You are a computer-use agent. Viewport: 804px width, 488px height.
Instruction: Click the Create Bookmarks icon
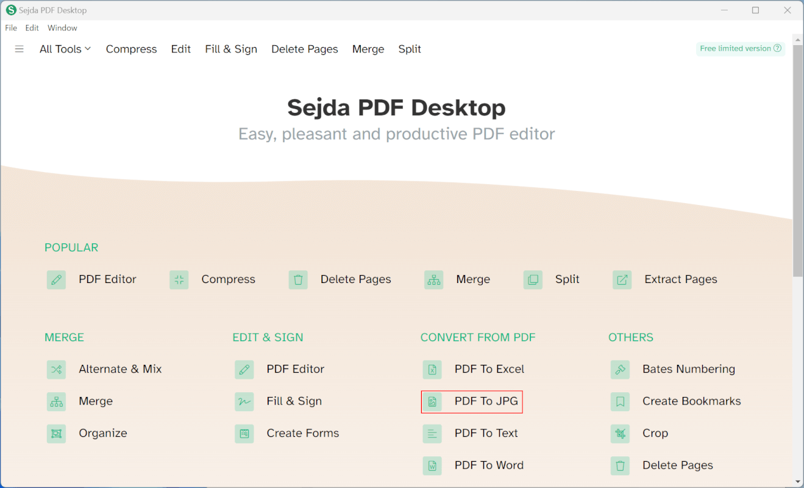point(621,401)
